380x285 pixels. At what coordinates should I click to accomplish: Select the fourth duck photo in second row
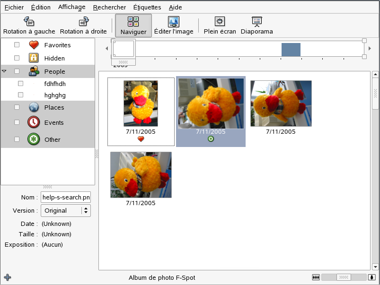click(141, 175)
